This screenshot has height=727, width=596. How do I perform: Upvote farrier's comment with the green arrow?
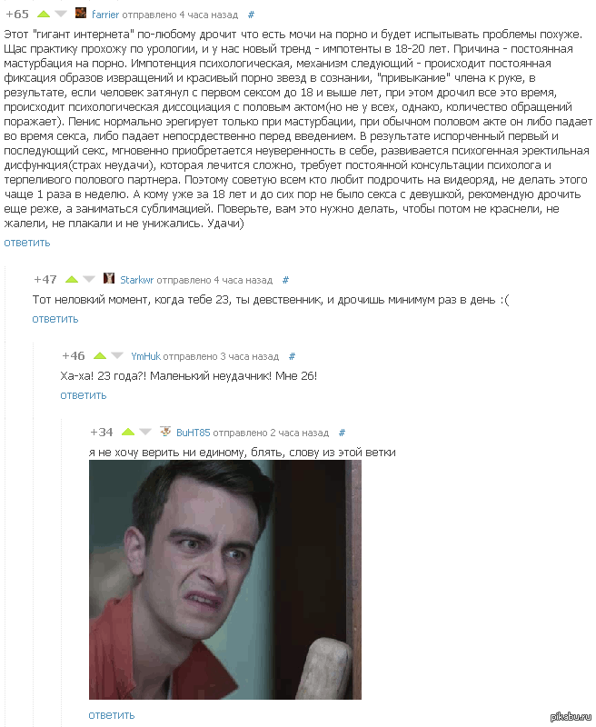pyautogui.click(x=43, y=15)
